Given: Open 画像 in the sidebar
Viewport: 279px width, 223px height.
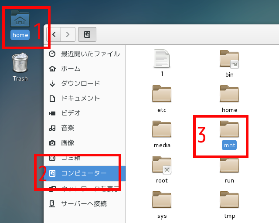Looking at the screenshot, I should (x=67, y=143).
